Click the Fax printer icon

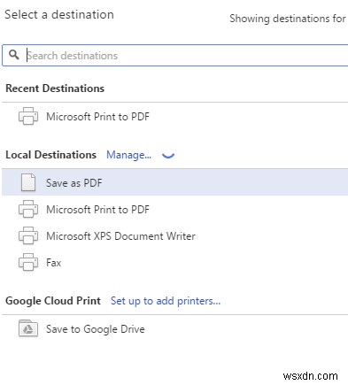click(x=28, y=262)
